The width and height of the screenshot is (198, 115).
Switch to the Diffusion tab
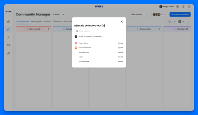56,22
